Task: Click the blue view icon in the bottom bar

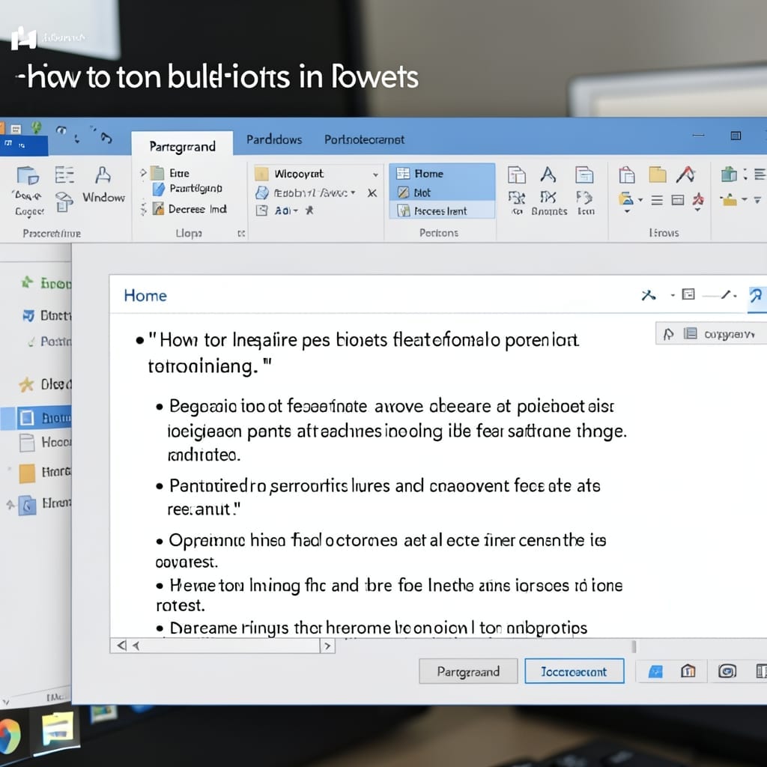Action: [x=655, y=672]
